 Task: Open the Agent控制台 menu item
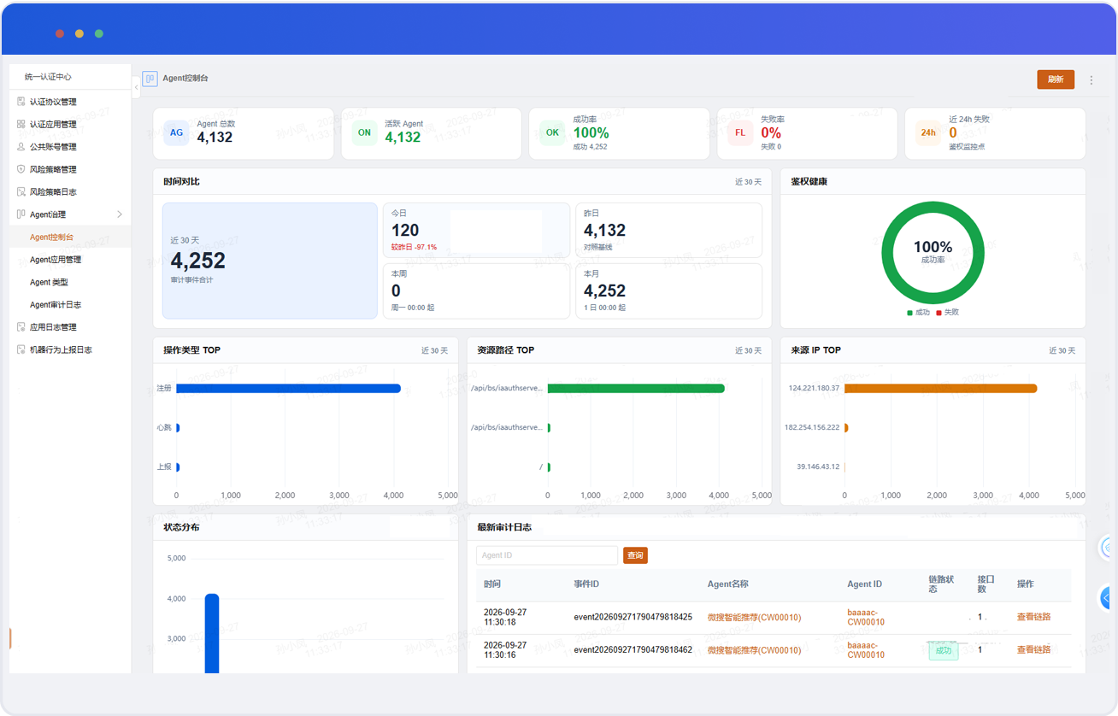70,237
